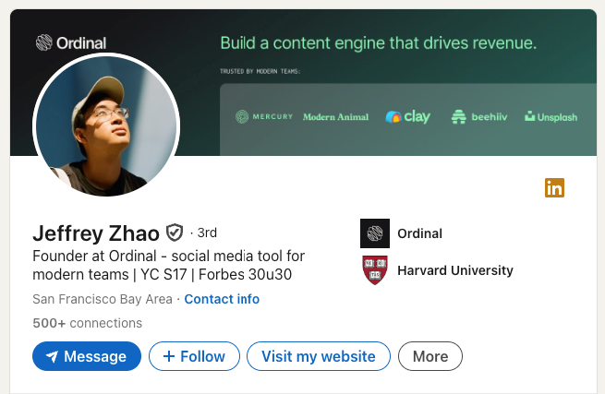605x394 pixels.
Task: Open the Visit my website button
Action: point(319,356)
